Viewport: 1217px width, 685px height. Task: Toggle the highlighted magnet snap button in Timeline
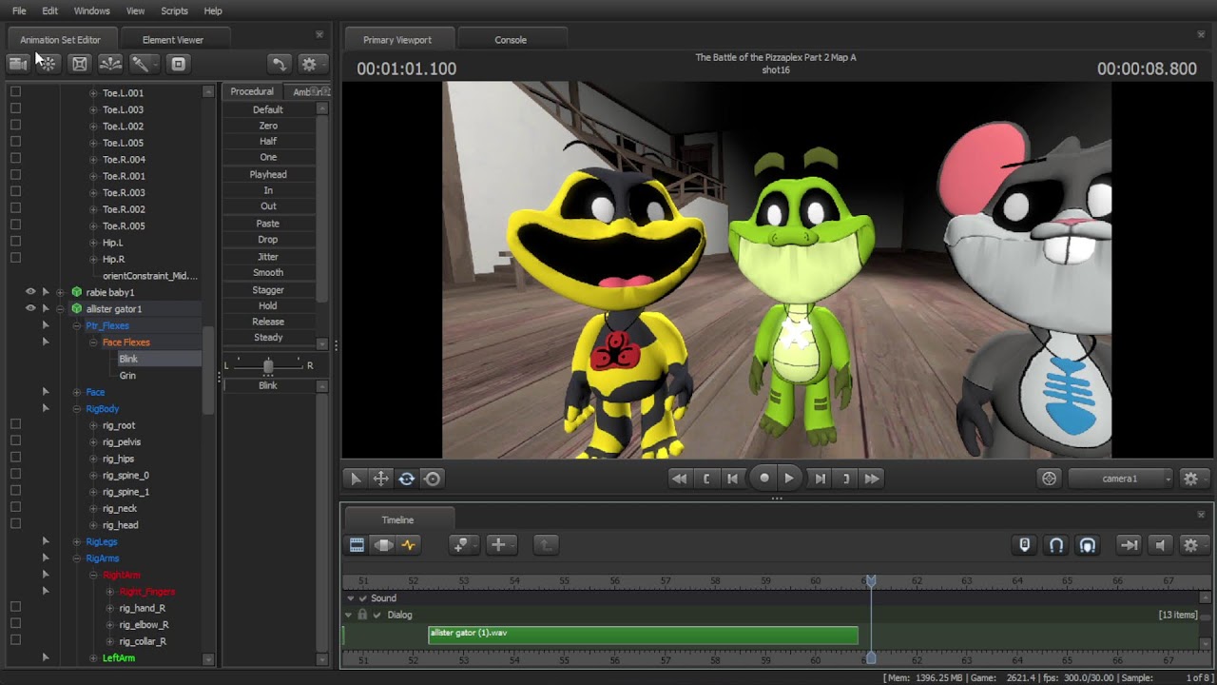(1088, 545)
